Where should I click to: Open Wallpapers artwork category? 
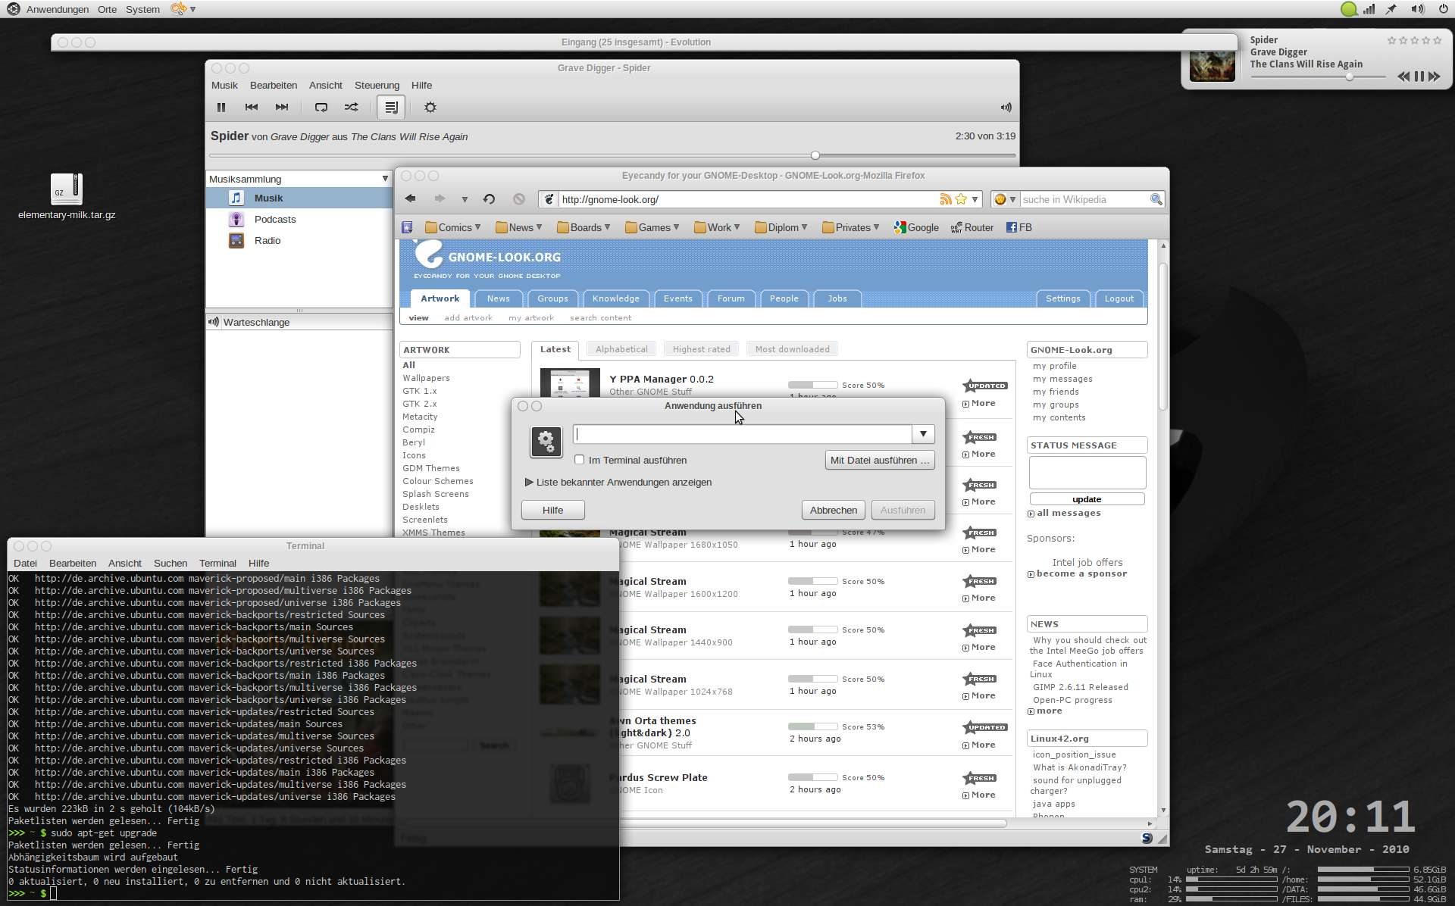pos(426,378)
